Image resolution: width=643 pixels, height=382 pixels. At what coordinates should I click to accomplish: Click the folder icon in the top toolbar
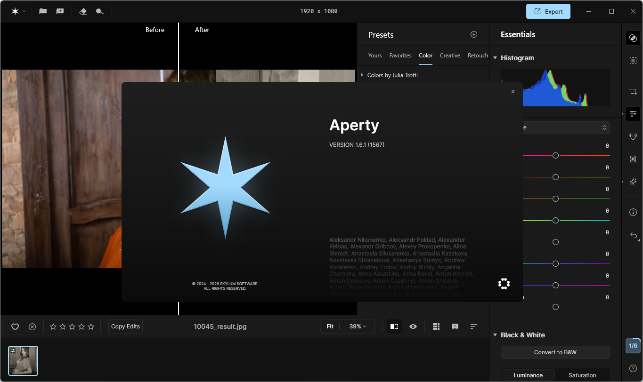pyautogui.click(x=43, y=11)
